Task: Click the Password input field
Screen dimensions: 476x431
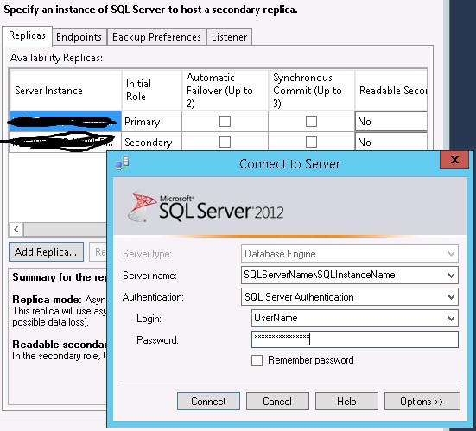Action: tap(354, 339)
